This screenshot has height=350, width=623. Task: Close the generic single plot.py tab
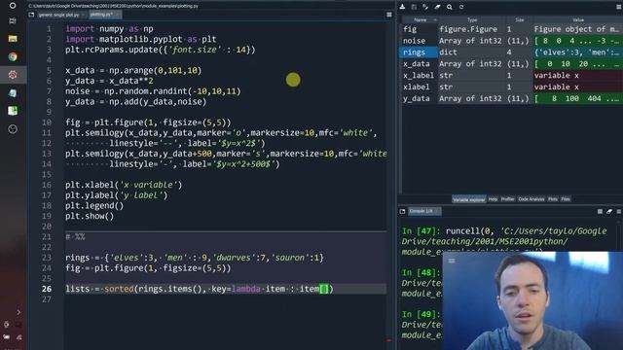tap(83, 15)
